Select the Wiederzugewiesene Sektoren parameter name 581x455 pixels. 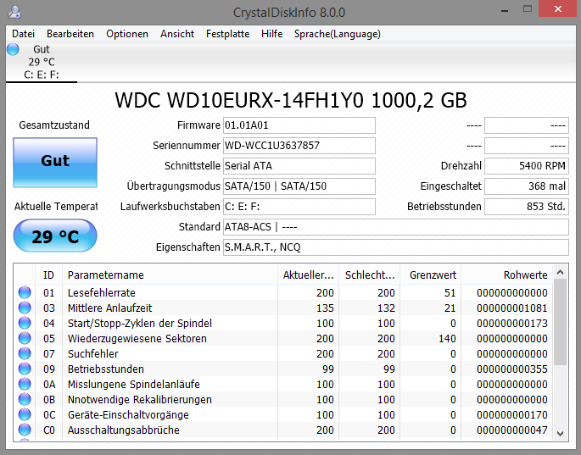point(137,338)
